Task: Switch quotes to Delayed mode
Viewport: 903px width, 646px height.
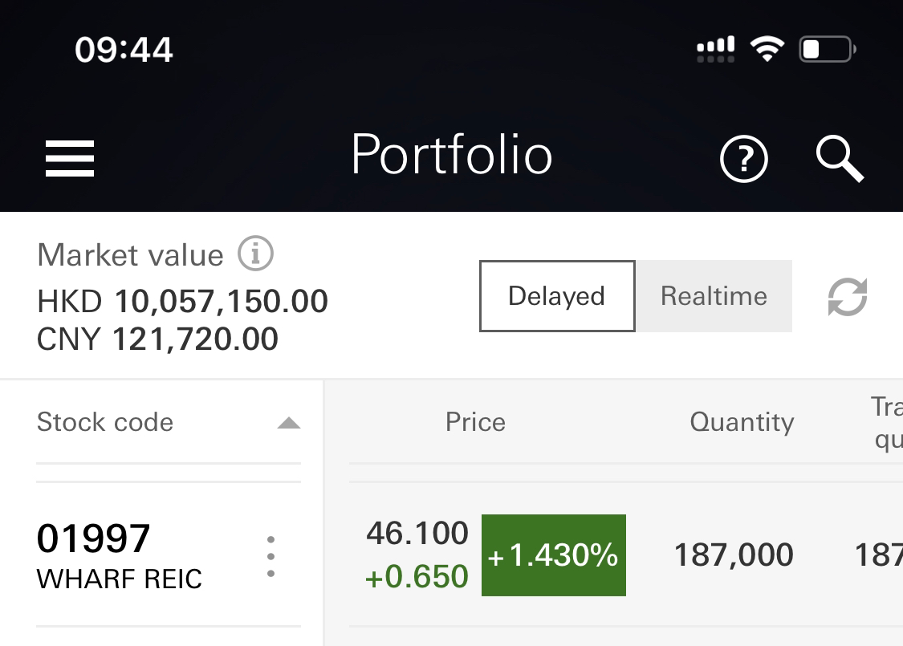Action: tap(556, 296)
